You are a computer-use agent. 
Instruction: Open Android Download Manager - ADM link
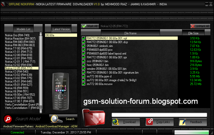56,126
